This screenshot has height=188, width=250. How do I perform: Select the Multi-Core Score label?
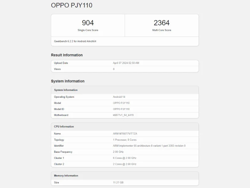[x=162, y=30]
